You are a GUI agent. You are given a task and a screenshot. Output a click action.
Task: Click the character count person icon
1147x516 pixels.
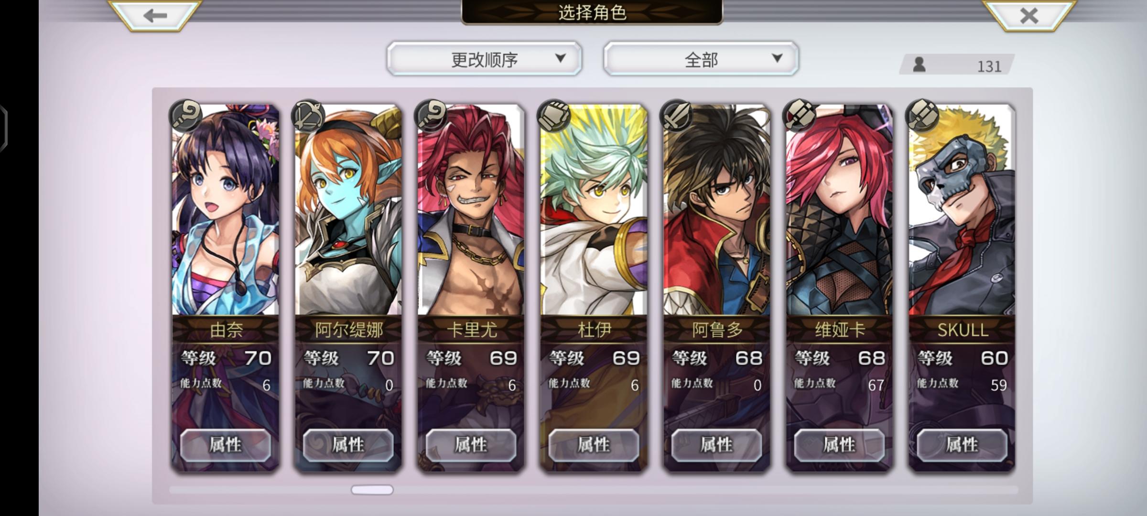(x=919, y=64)
